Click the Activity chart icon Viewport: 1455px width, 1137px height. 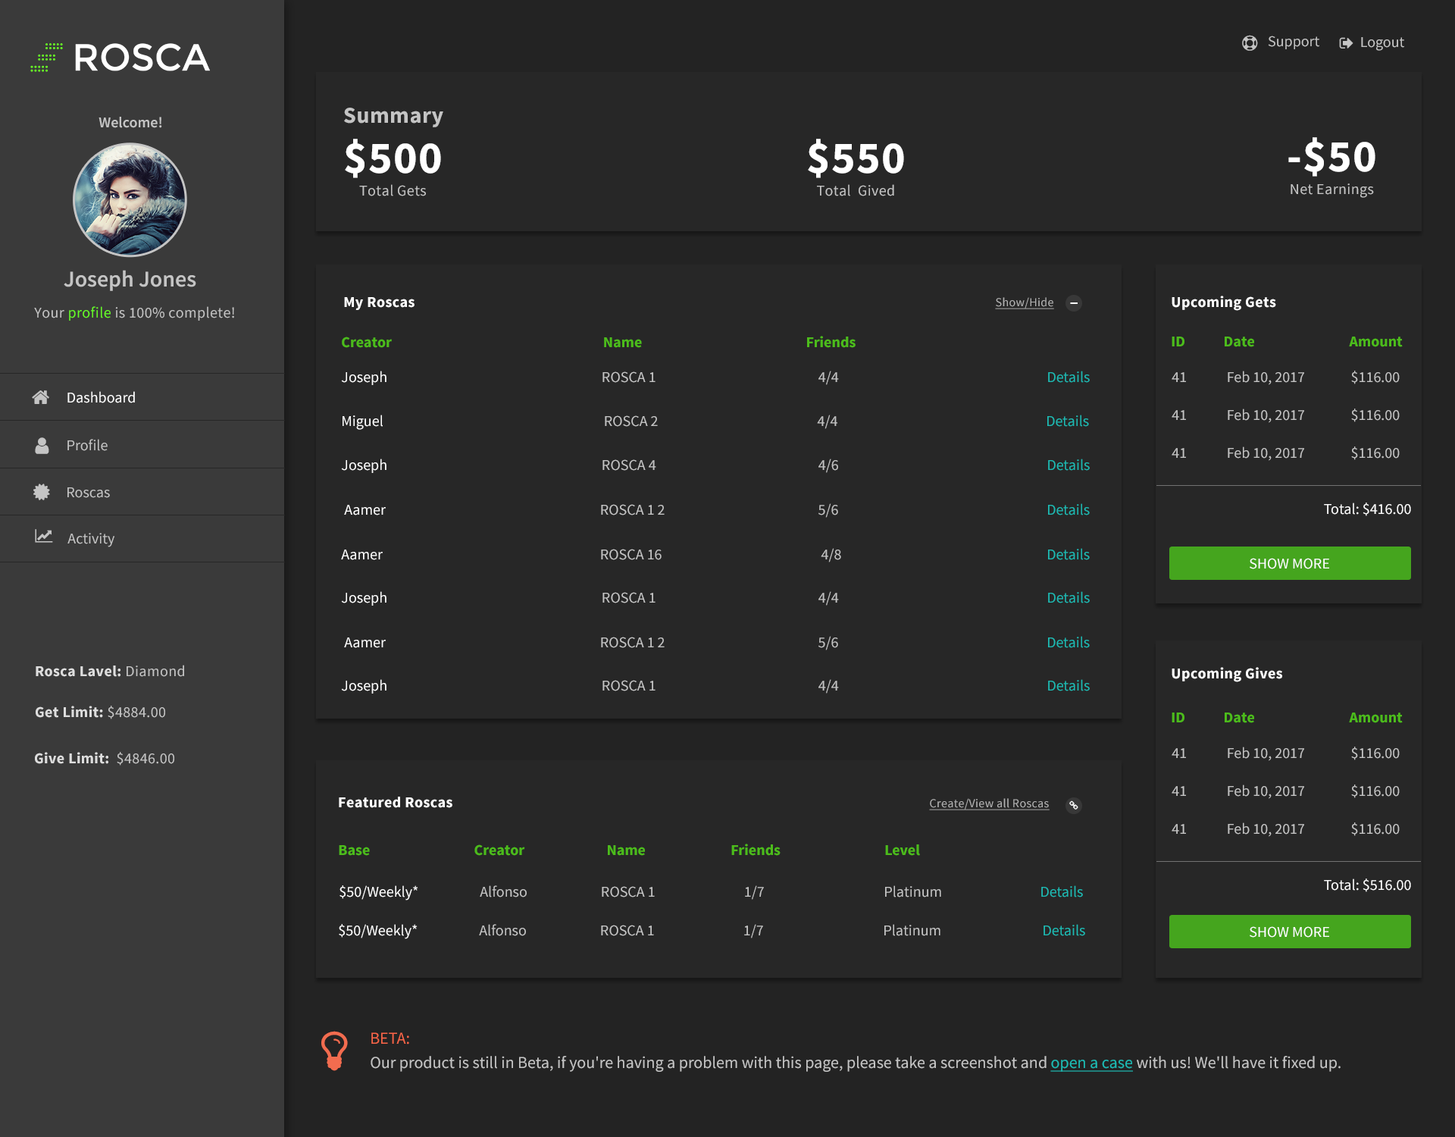44,537
